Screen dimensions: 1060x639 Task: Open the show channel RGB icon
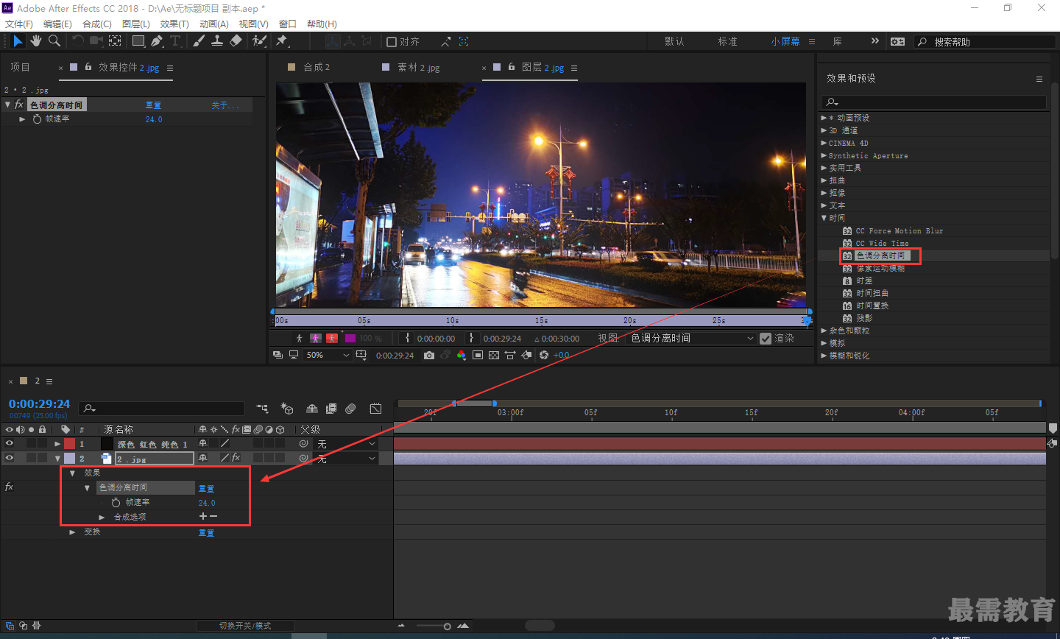tap(462, 355)
